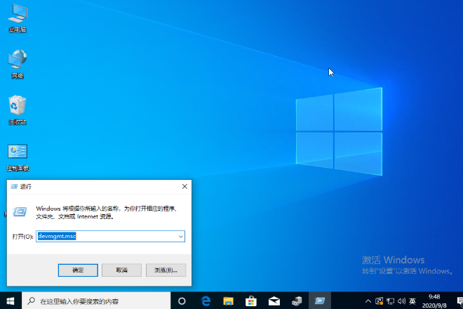Open the Windows Start menu
Image resolution: width=463 pixels, height=309 pixels.
(x=11, y=301)
